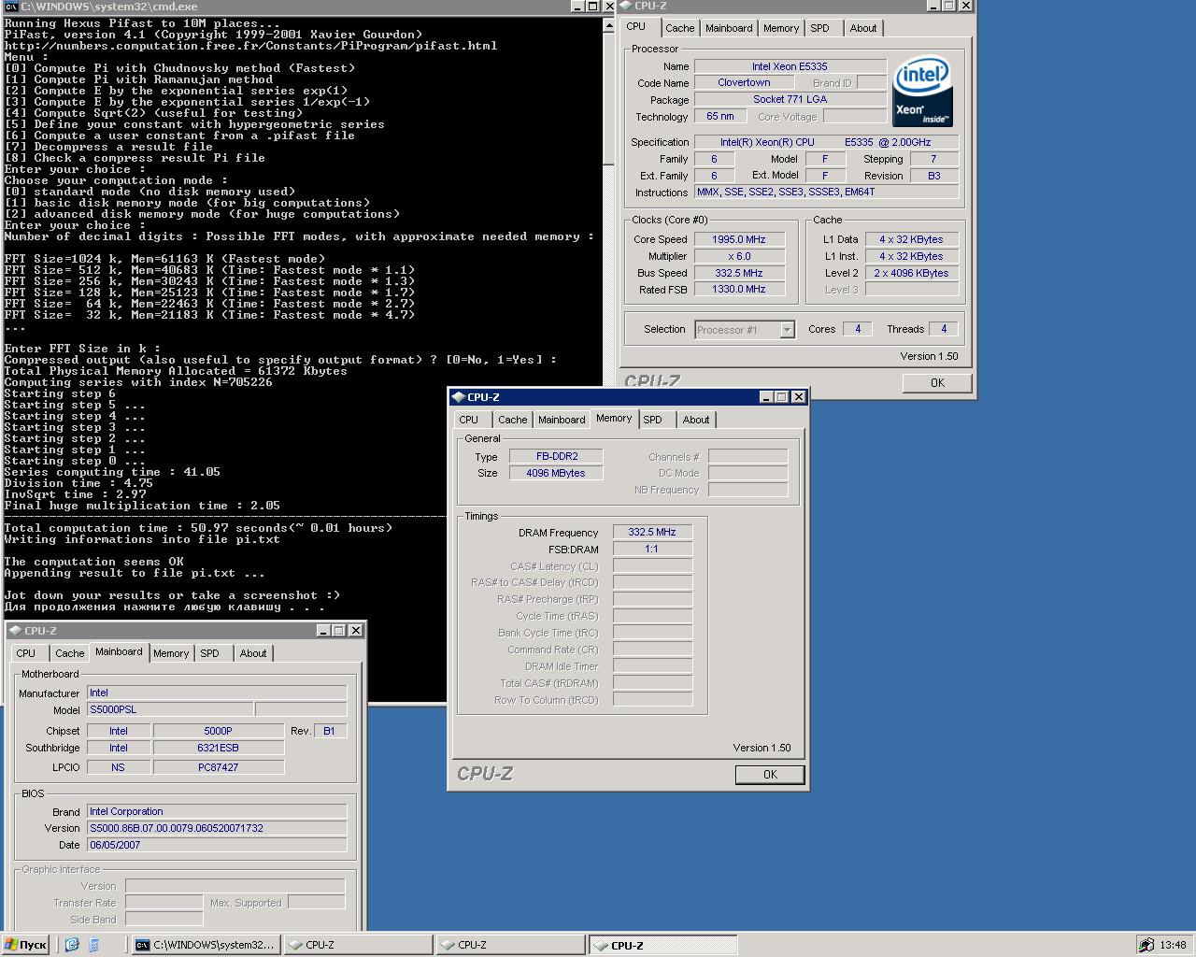
Task: Click the Clovertown code name value
Action: pyautogui.click(x=744, y=83)
